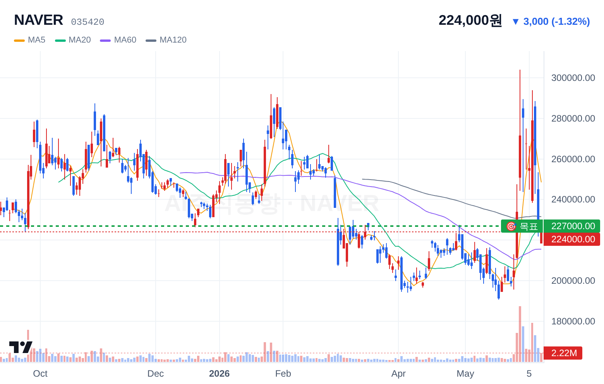The width and height of the screenshot is (604, 384).
Task: Click the MA120 legend label
Action: pos(173,40)
